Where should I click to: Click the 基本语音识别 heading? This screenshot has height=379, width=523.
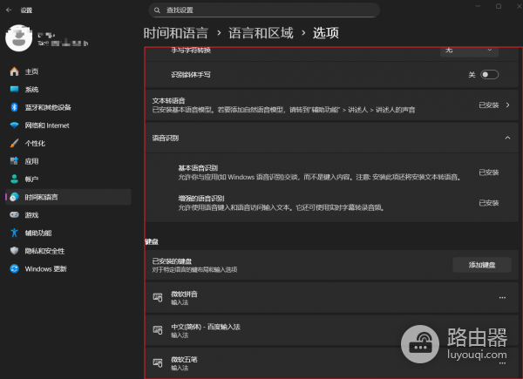198,167
